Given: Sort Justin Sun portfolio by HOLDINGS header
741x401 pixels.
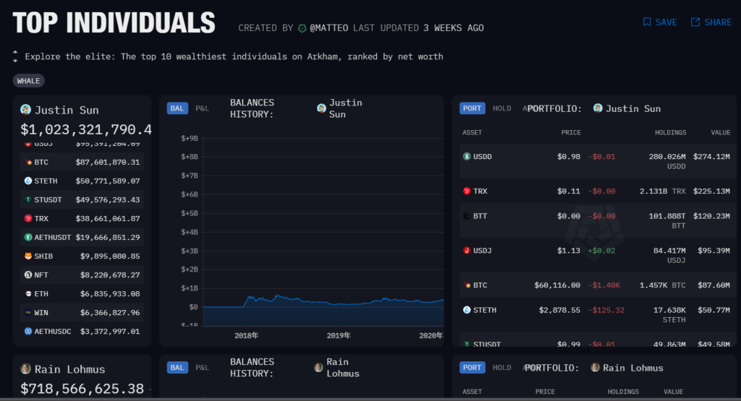Looking at the screenshot, I should coord(670,132).
